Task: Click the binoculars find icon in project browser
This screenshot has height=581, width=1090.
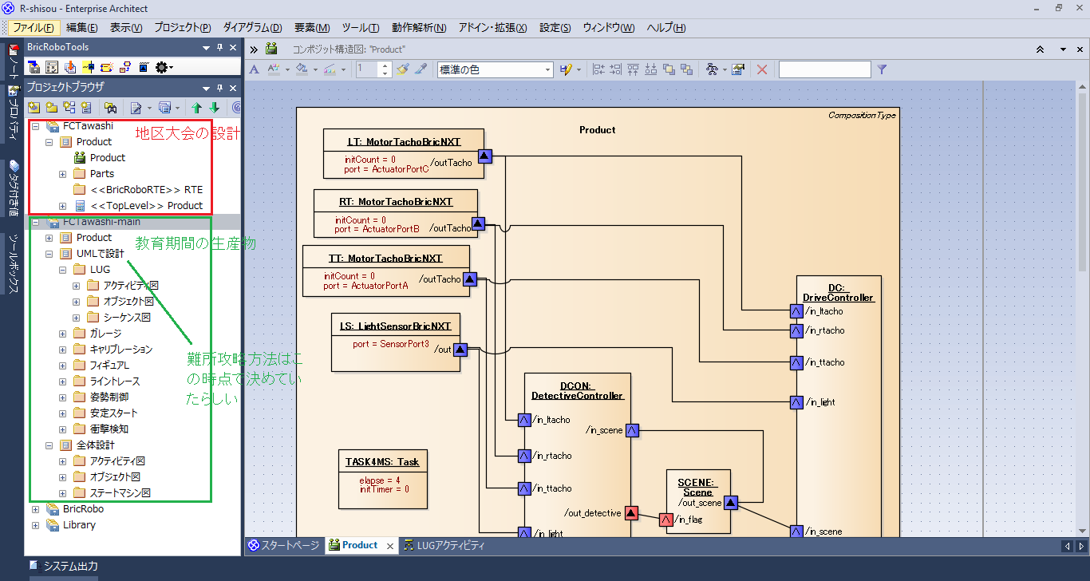Action: click(111, 107)
